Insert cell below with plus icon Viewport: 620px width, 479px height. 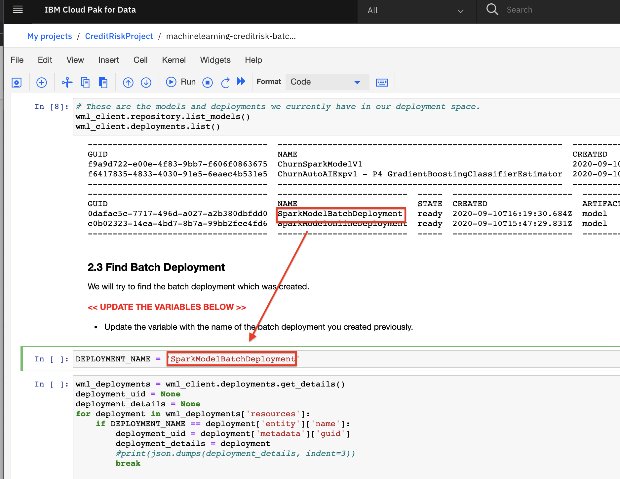42,82
